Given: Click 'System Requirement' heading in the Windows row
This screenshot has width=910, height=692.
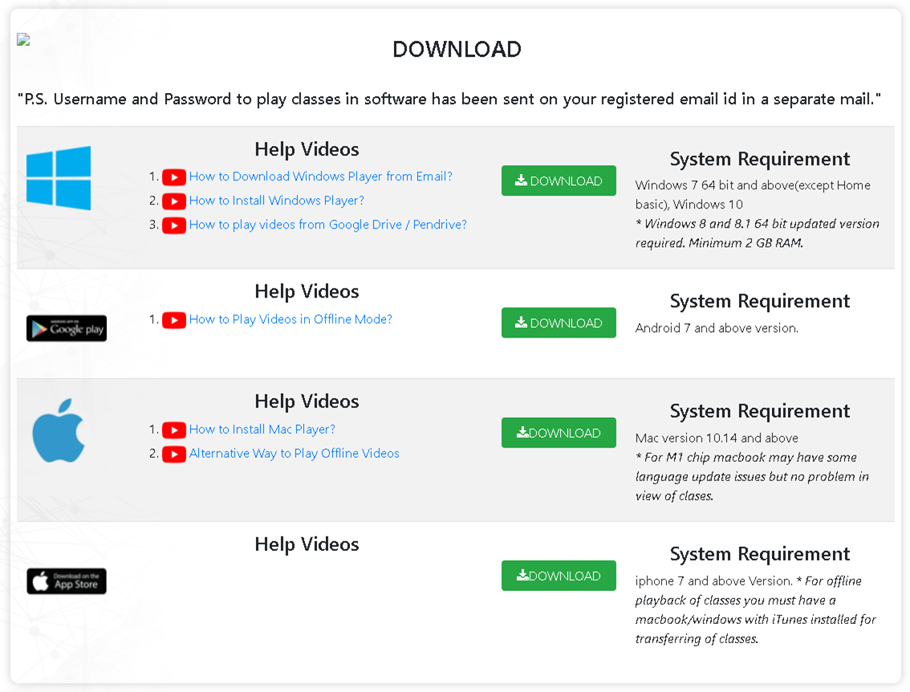Looking at the screenshot, I should click(760, 159).
